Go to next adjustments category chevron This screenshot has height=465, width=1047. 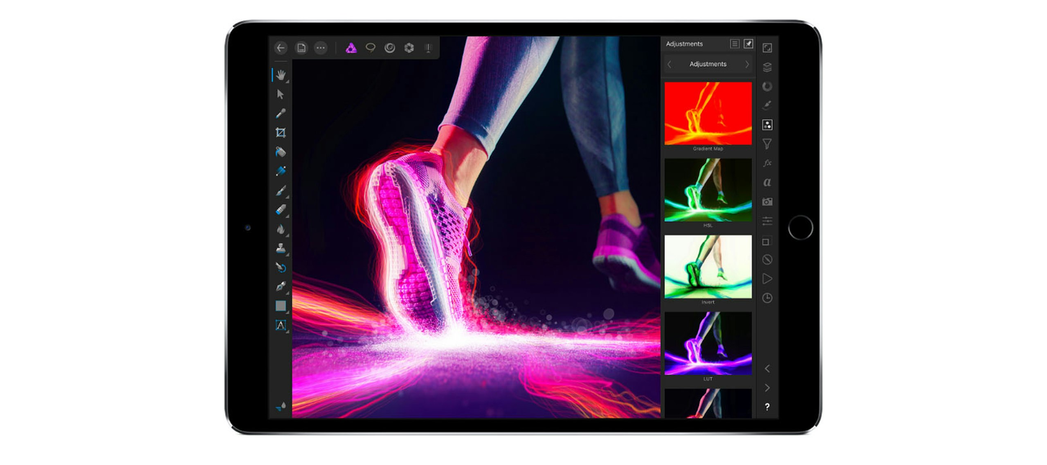point(747,64)
